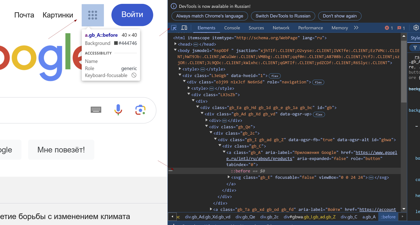420x225 pixels.
Task: Select the ::before pseudo-element row
Action: 284,171
